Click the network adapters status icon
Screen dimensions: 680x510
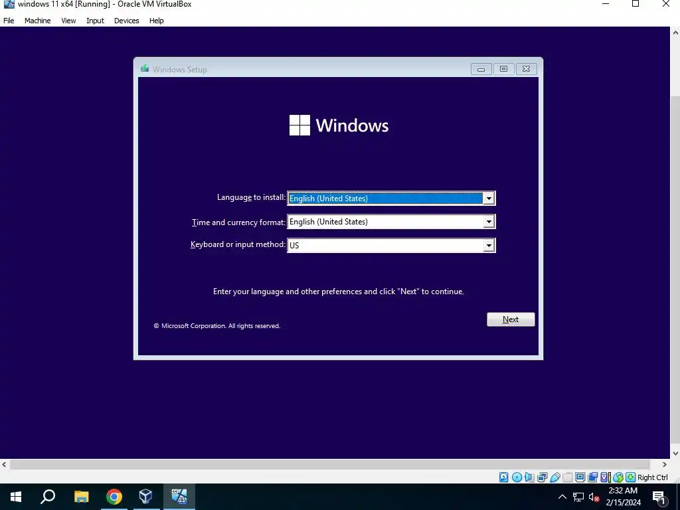(542, 477)
